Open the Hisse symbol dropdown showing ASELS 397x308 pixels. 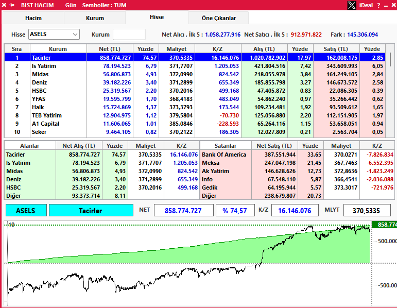coord(54,34)
